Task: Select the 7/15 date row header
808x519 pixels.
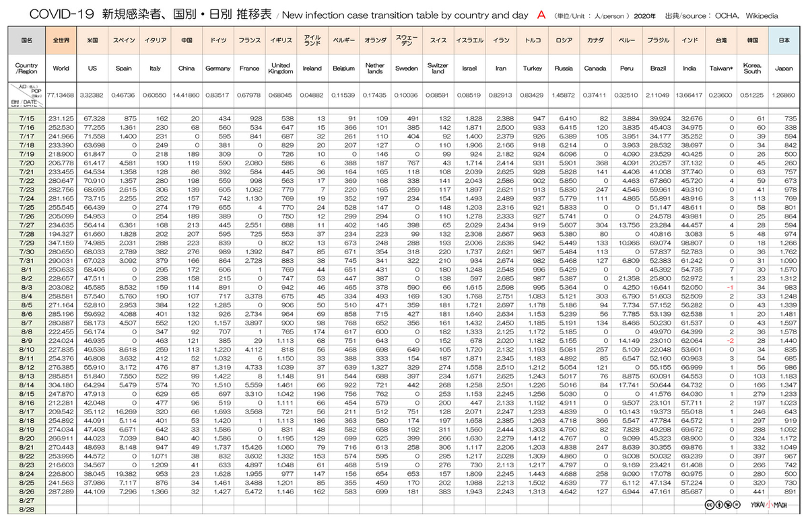Action: coord(26,118)
